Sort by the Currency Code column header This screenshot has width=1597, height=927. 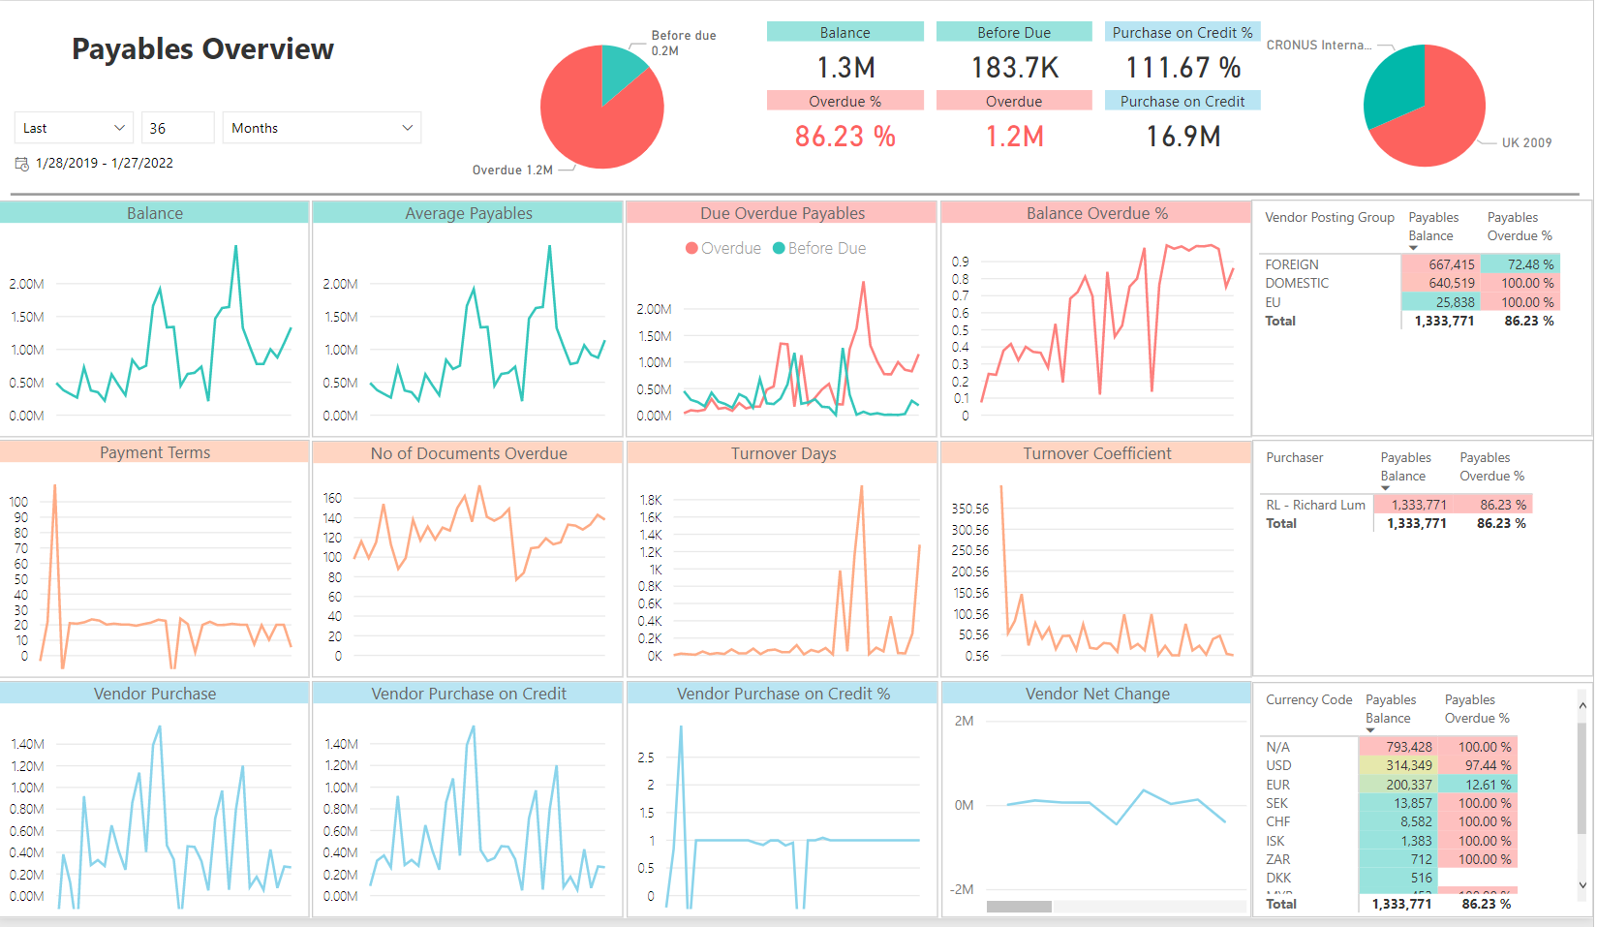1308,699
